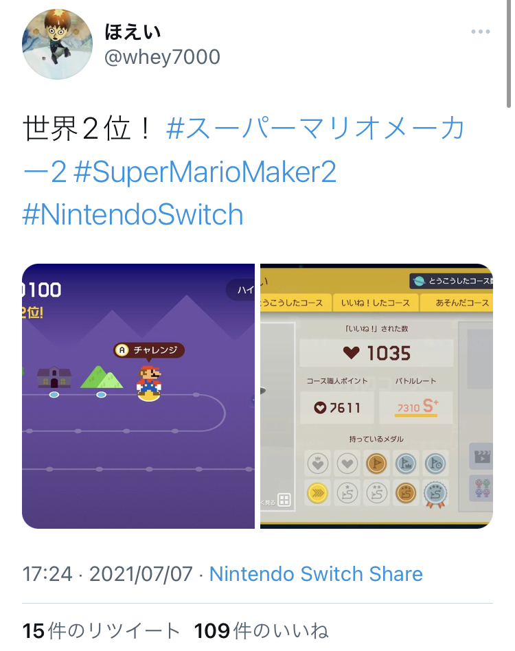This screenshot has height=651, width=515.
Task: Tap the ribbon medal with orange tails
Action: coord(435,494)
